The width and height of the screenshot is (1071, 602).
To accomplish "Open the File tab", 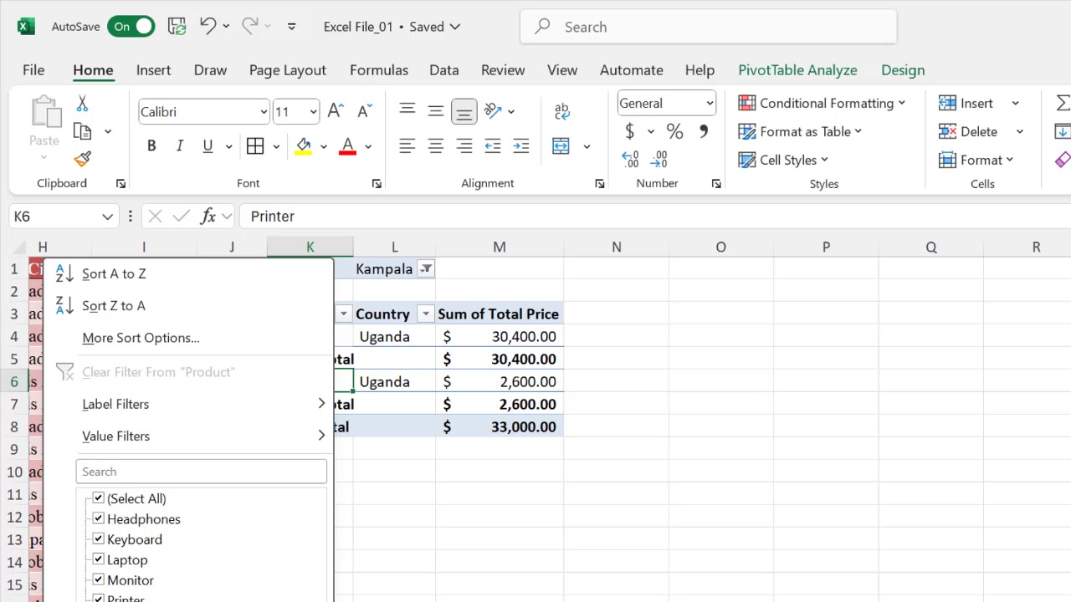I will coord(33,70).
